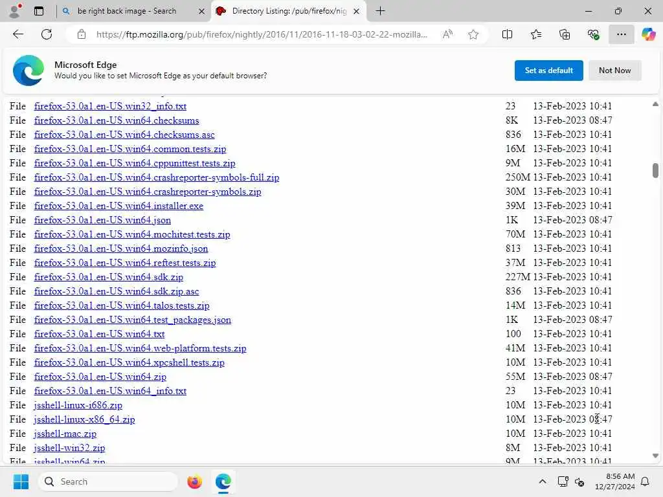The image size is (663, 497).
Task: Download firefox-53.0a1.en-US.win64.zip link
Action: (100, 377)
